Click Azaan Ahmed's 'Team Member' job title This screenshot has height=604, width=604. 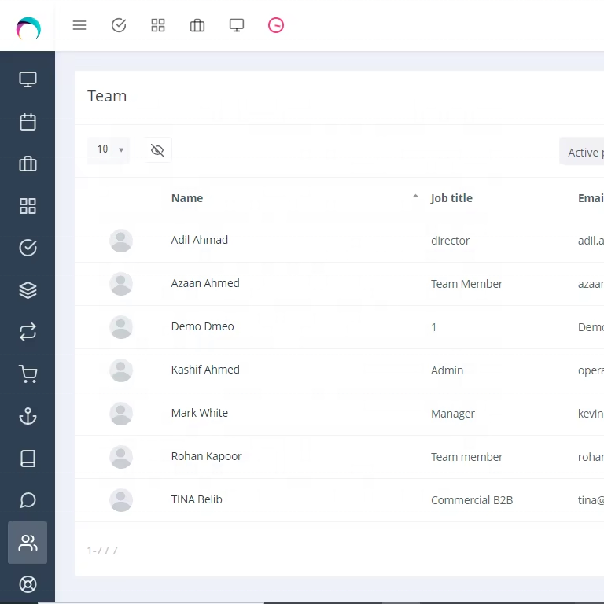click(x=466, y=284)
